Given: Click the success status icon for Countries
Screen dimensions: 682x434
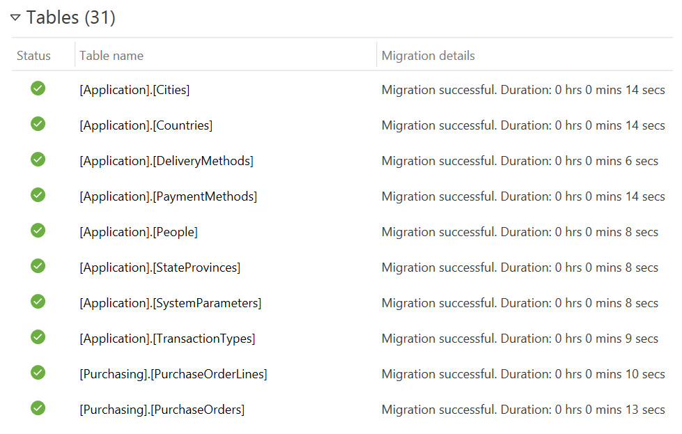Looking at the screenshot, I should click(x=38, y=124).
